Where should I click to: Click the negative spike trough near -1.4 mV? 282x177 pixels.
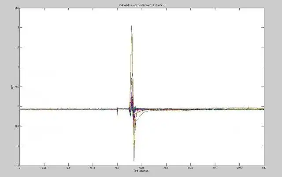[134, 160]
